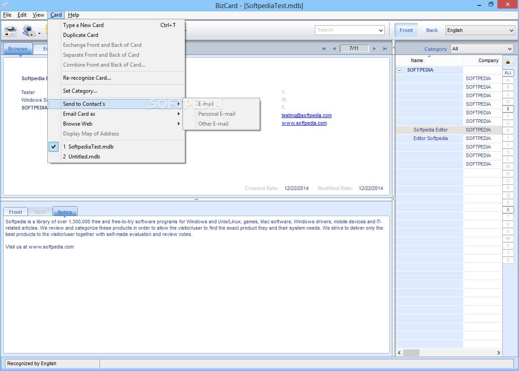Viewport: 519px width, 371px height.
Task: Select the checked SoftpediaTest.mdb database entry
Action: (x=116, y=147)
